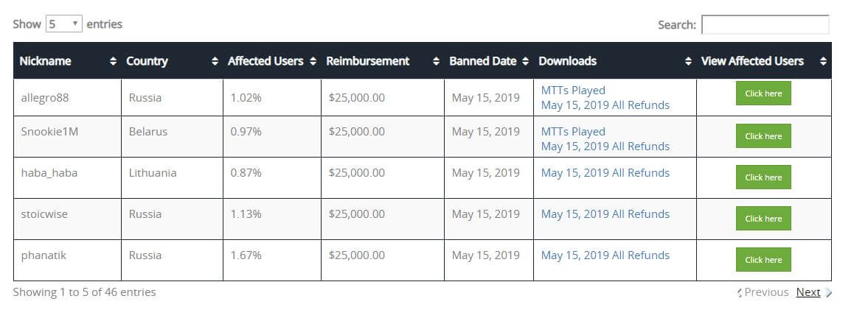Open All Refunds link for allegro88
Image resolution: width=854 pixels, height=321 pixels.
click(x=605, y=105)
